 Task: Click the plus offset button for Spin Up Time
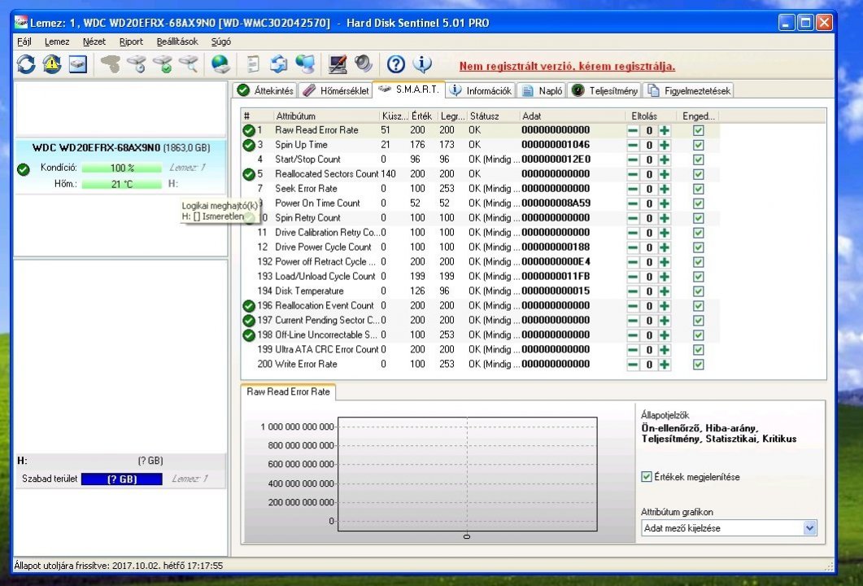pyautogui.click(x=665, y=145)
